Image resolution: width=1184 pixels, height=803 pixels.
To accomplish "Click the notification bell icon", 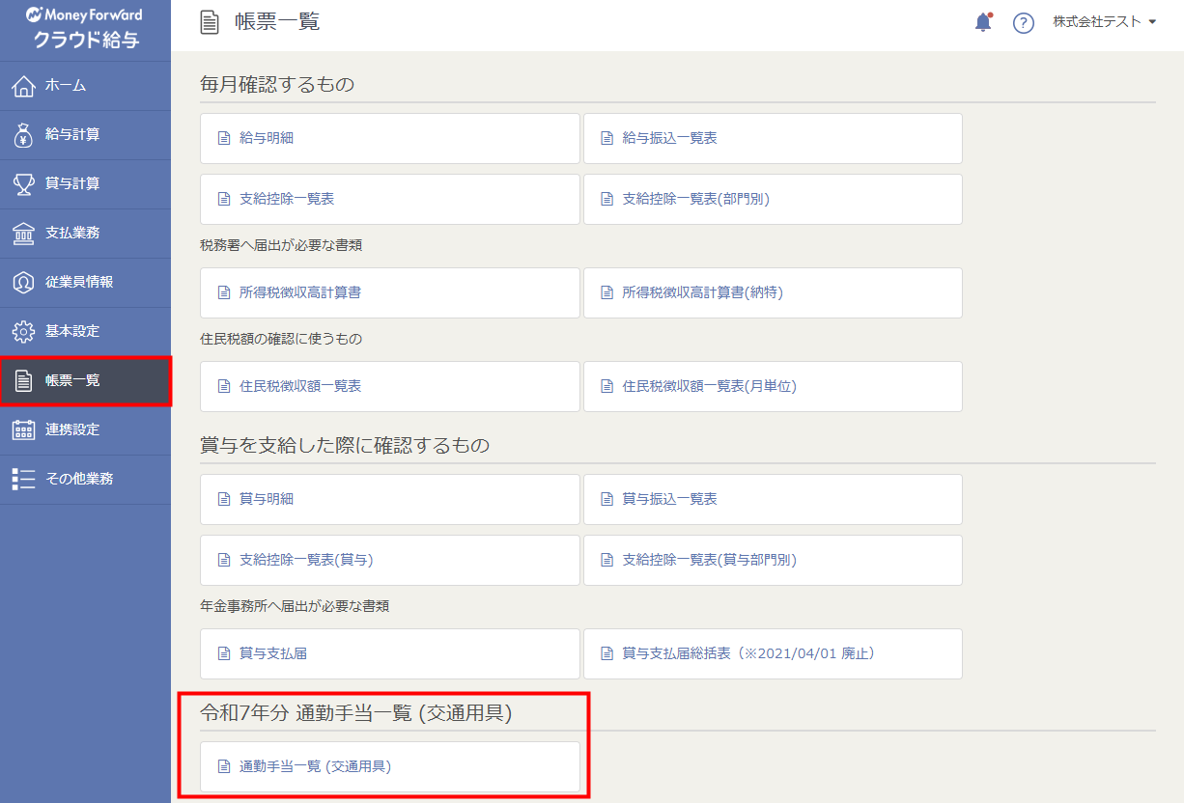I will pyautogui.click(x=983, y=22).
